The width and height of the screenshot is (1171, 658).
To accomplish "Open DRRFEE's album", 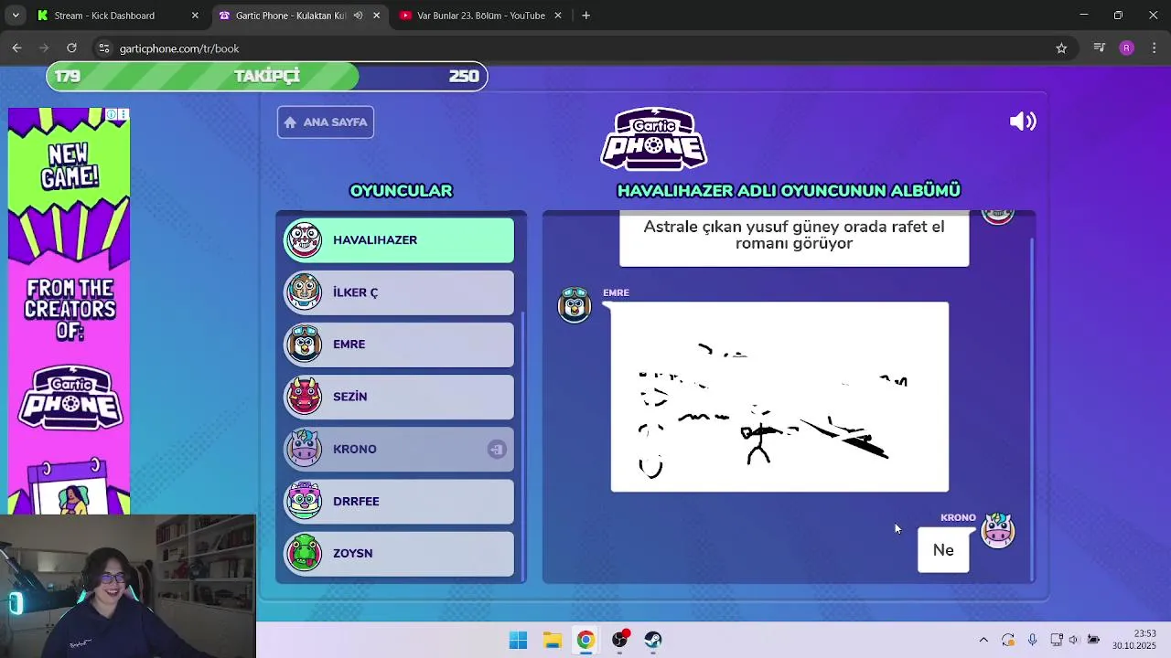I will 399,501.
